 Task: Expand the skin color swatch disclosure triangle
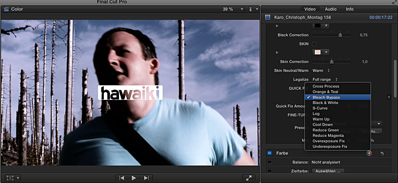277,52
